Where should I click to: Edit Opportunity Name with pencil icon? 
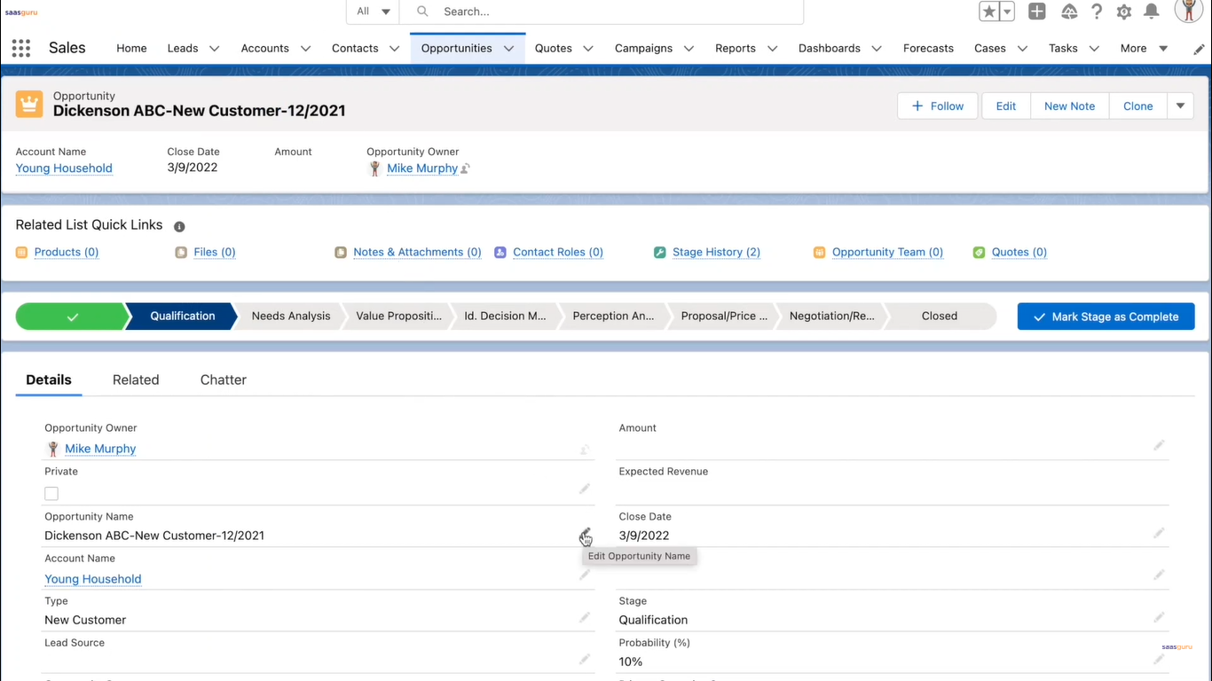click(x=585, y=534)
